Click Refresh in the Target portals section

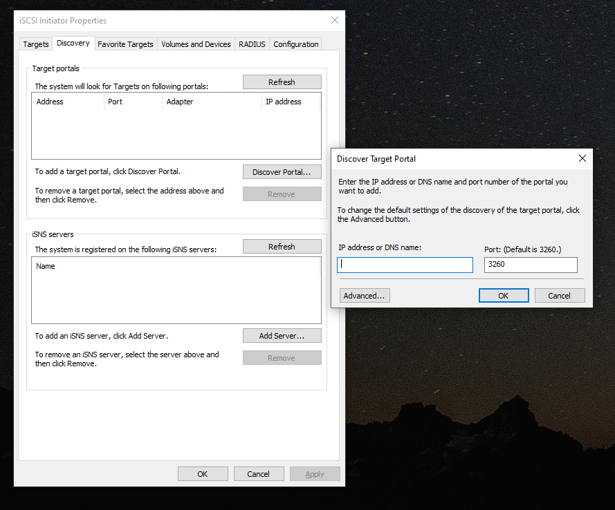coord(282,82)
